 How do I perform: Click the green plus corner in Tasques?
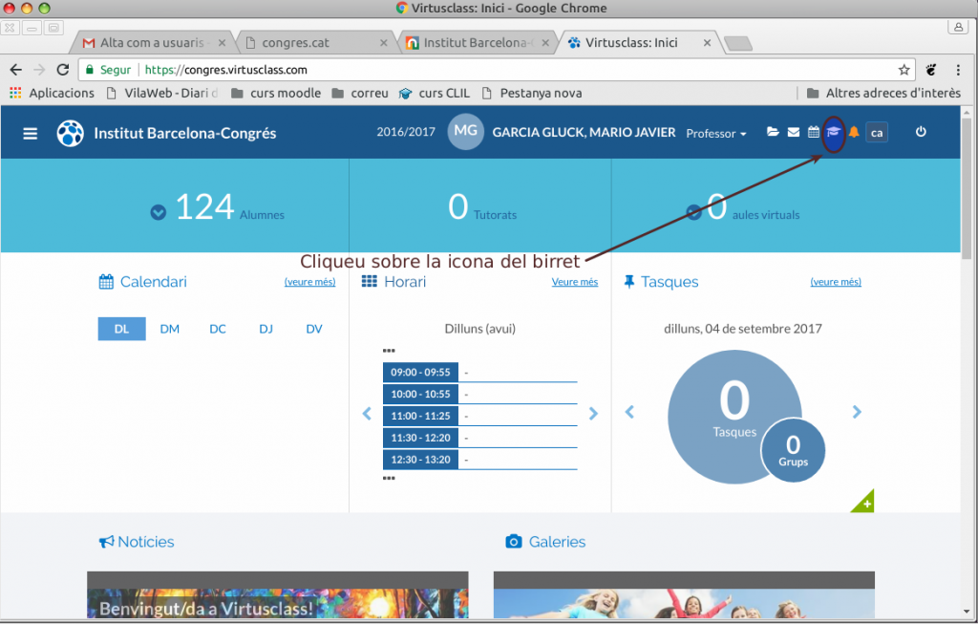[x=865, y=504]
